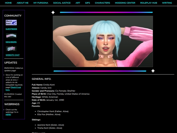Open the CHARACTERS page
This screenshot has width=177, height=133.
pyautogui.click(x=102, y=3)
